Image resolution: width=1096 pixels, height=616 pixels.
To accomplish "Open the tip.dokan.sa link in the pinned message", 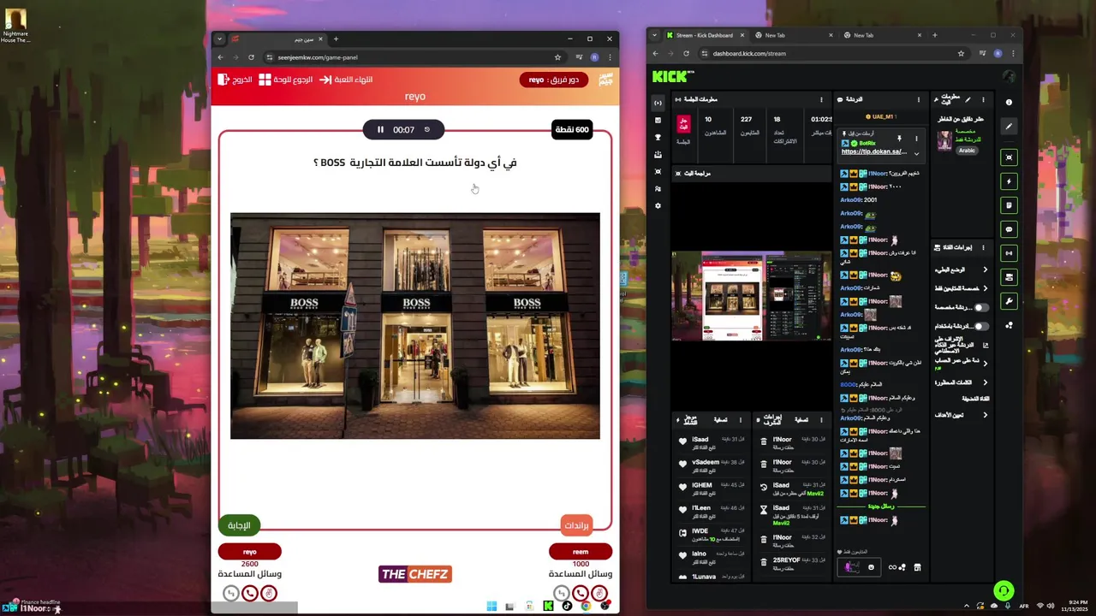I will pos(873,151).
